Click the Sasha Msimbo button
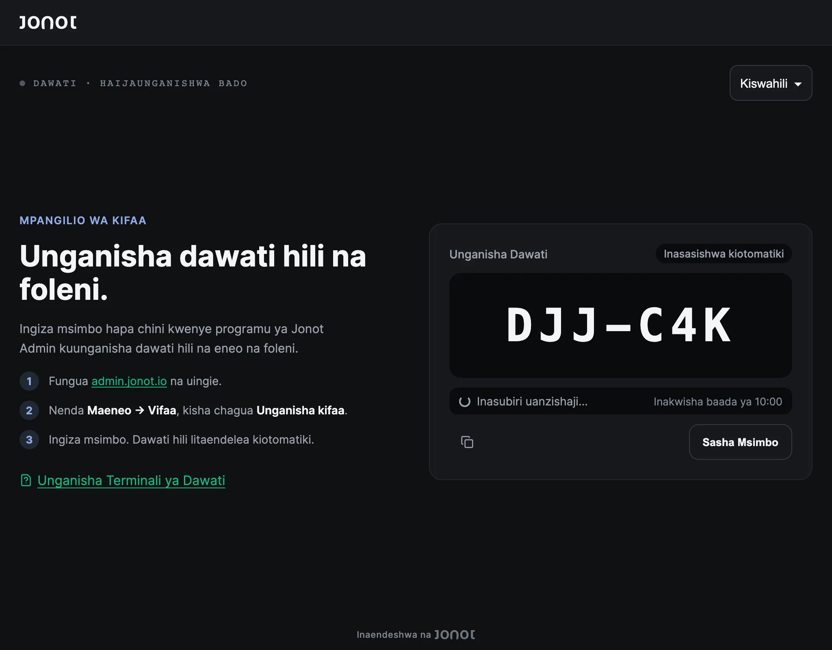 (x=740, y=442)
